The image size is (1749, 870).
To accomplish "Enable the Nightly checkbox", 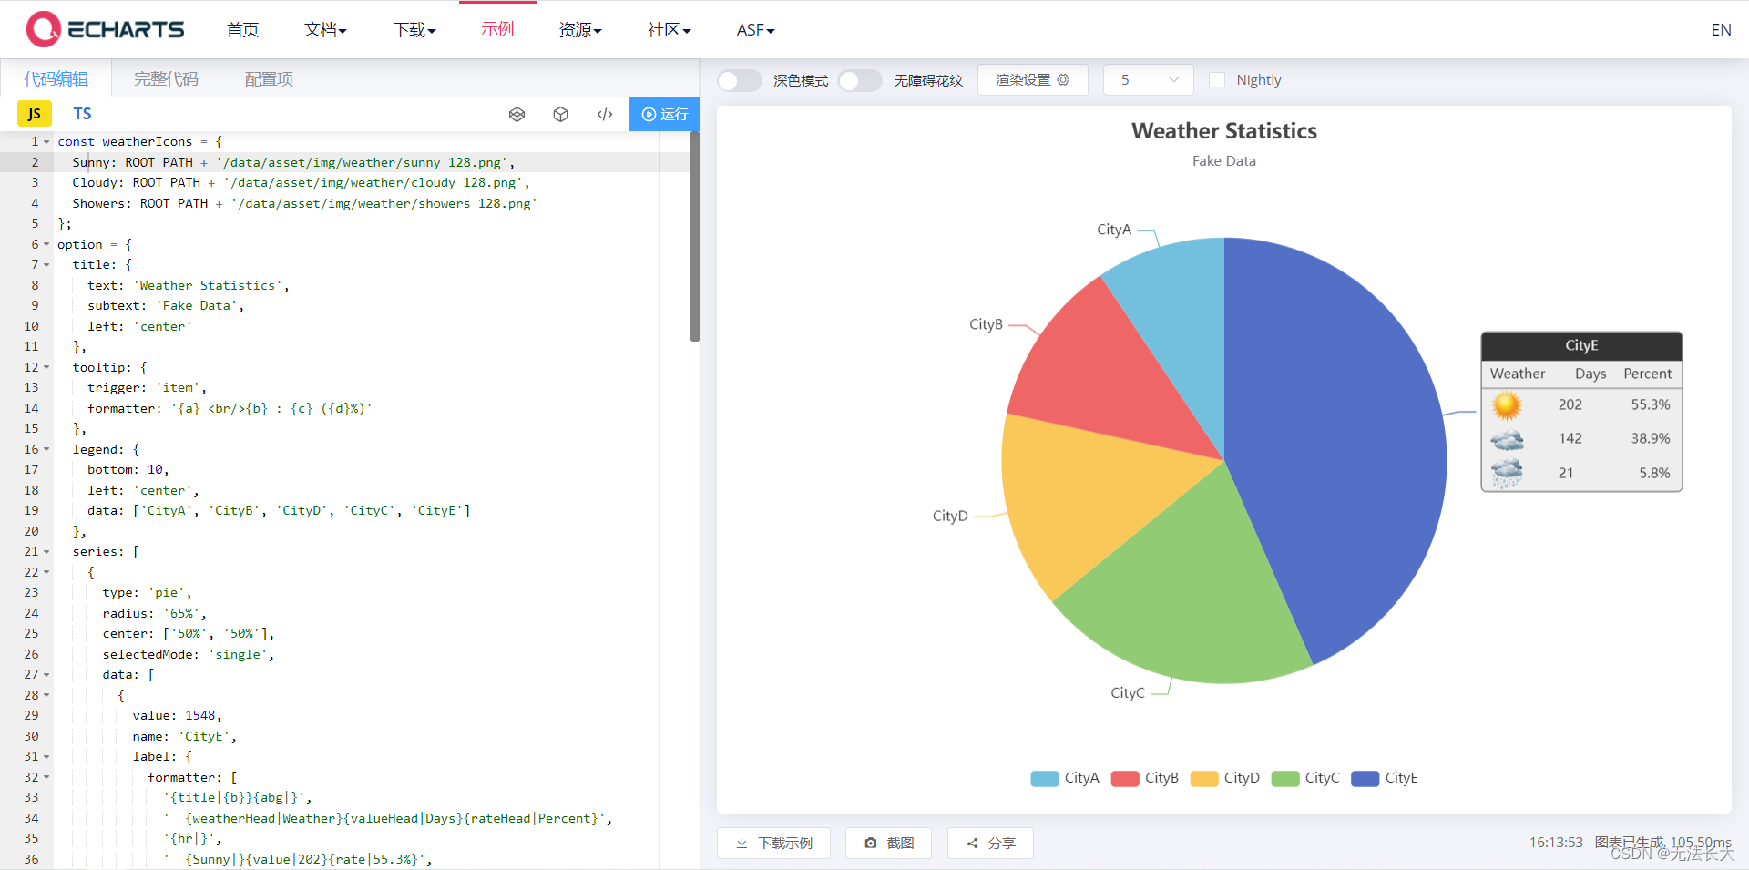I will 1217,80.
